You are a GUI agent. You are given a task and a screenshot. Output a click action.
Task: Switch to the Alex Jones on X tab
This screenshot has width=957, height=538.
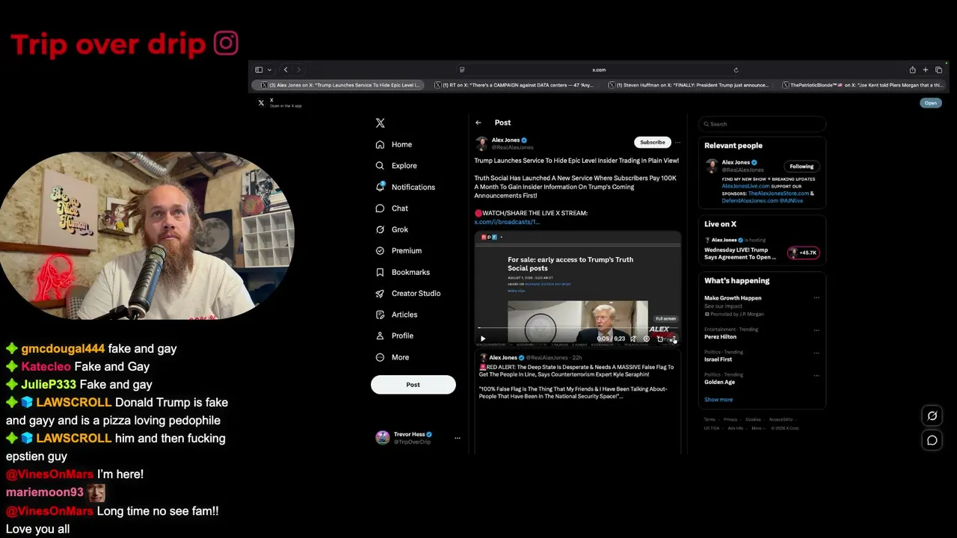pos(339,85)
